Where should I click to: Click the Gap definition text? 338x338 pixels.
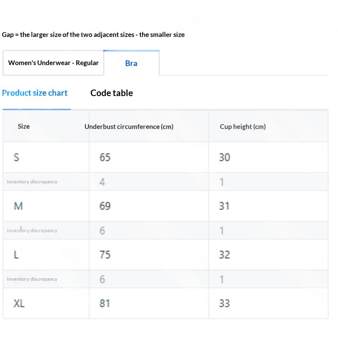93,35
